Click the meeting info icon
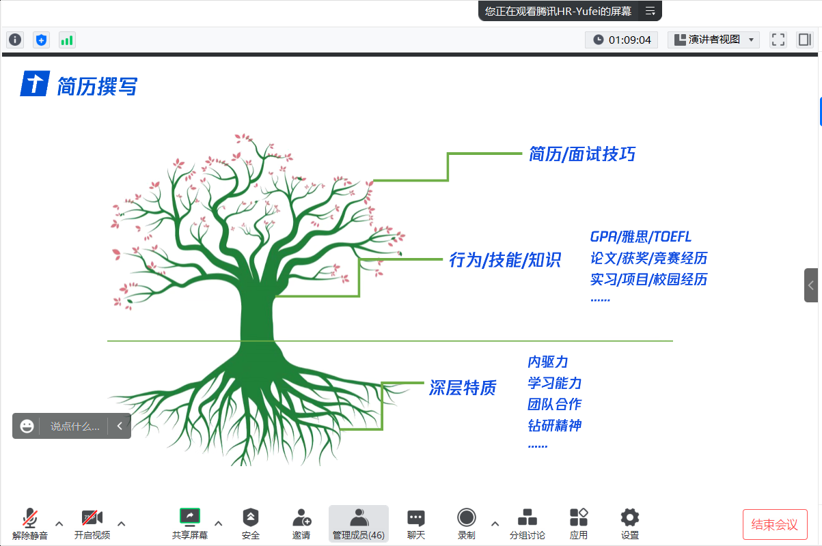This screenshot has height=546, width=822. pos(15,40)
